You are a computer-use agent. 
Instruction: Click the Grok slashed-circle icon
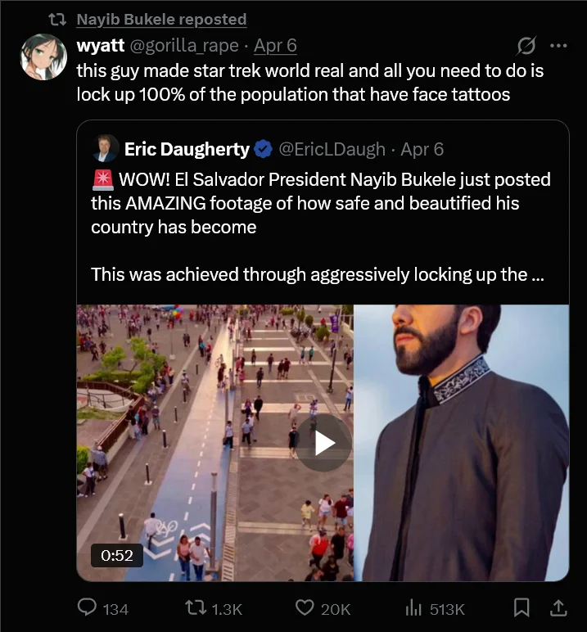[x=527, y=45]
